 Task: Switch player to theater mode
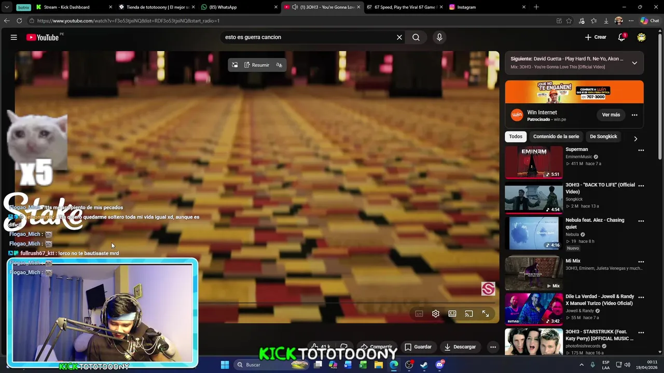click(x=452, y=313)
